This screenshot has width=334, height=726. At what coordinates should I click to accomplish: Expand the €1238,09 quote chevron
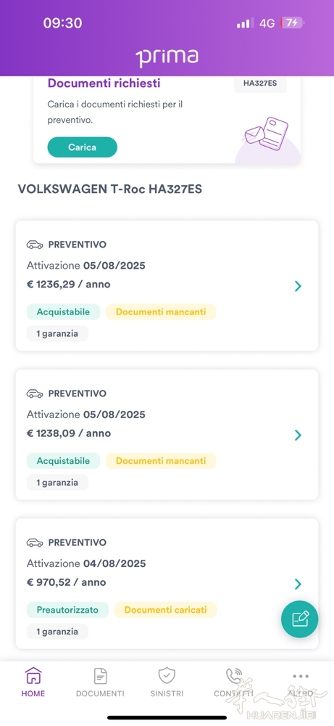[x=298, y=435]
